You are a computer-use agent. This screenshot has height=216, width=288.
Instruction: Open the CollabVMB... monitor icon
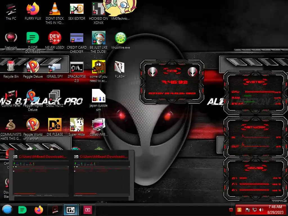click(x=98, y=127)
